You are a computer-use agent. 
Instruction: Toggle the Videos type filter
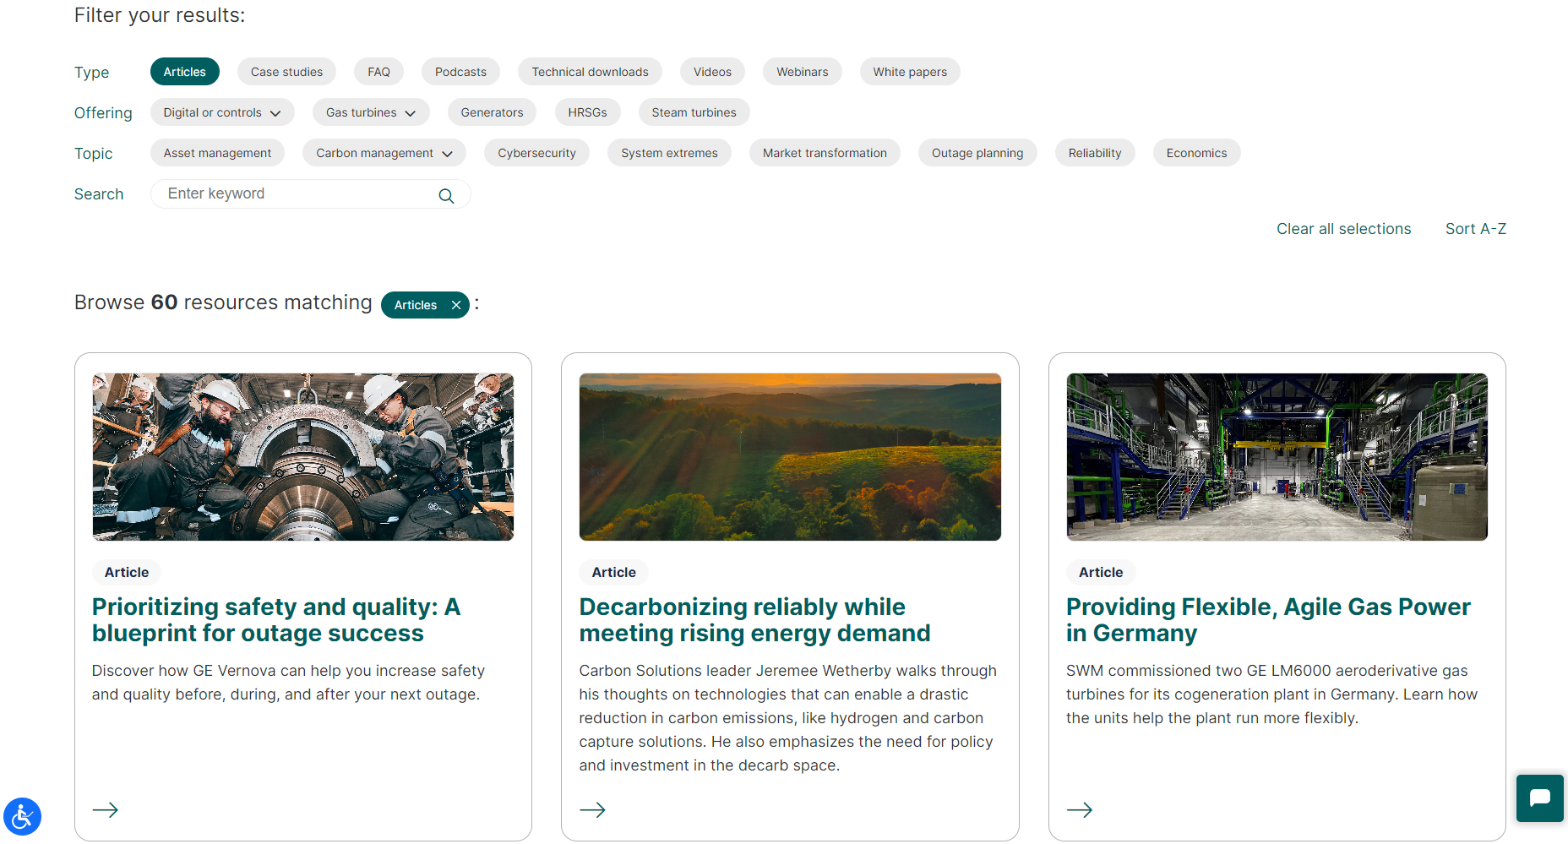711,71
